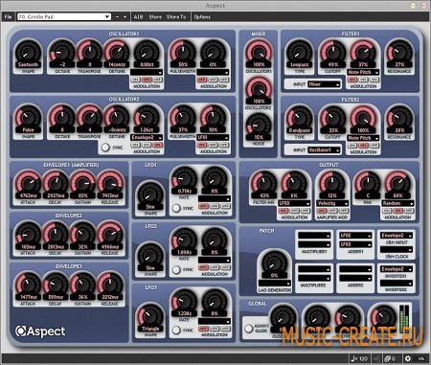Open Filter2 modulation source dropdown Note Pitch

tap(363, 138)
